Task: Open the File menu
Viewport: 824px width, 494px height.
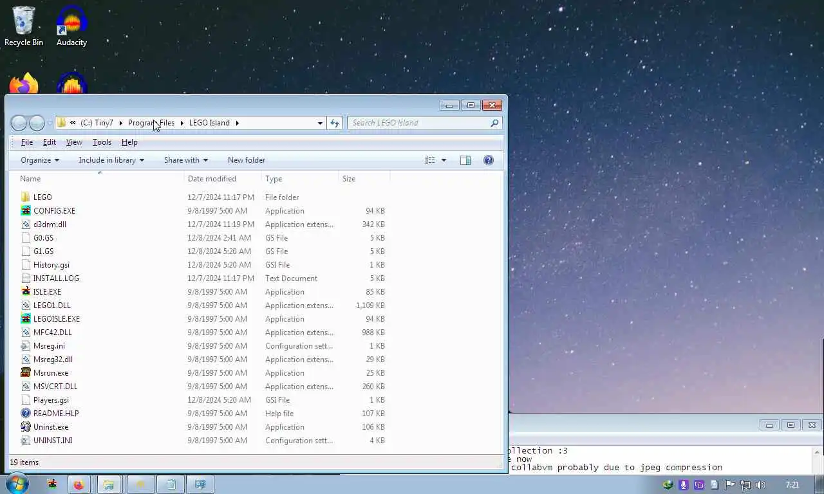Action: (27, 142)
